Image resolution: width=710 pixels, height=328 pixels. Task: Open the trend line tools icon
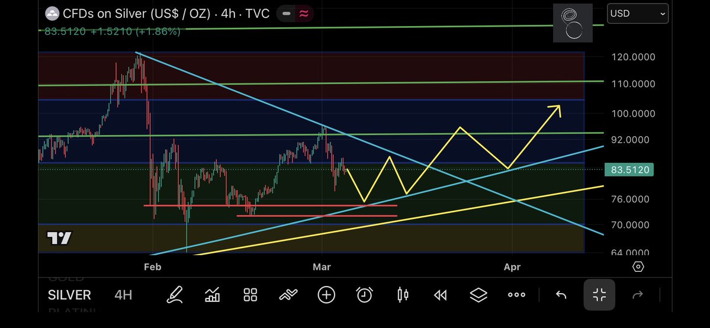tap(288, 295)
